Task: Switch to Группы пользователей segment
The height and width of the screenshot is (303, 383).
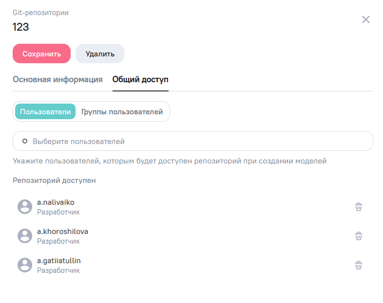Action: click(x=122, y=112)
